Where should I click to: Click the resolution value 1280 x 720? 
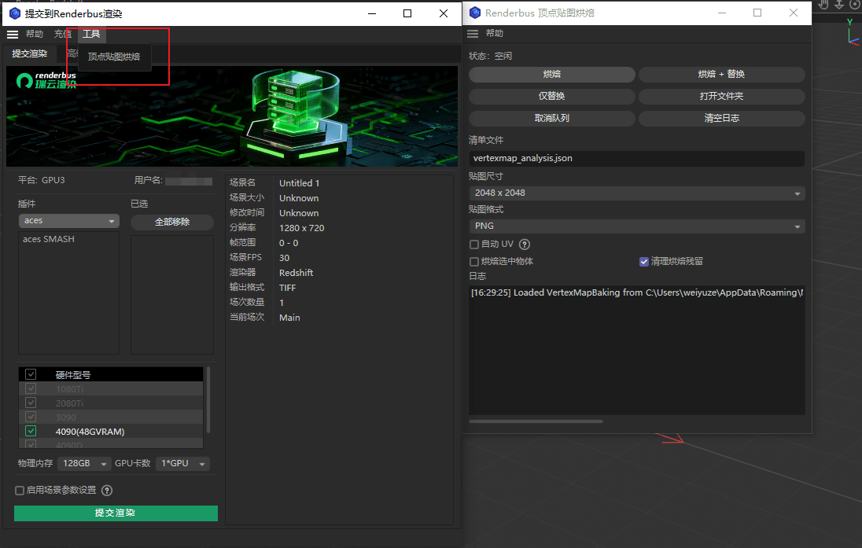[x=302, y=227]
